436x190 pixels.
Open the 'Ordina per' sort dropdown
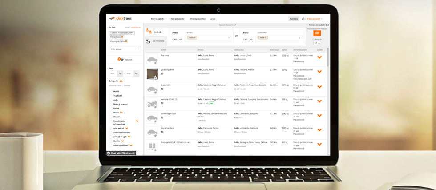[x=317, y=43]
